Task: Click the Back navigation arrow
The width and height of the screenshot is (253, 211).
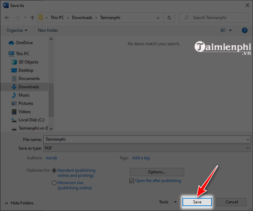Action: pos(7,18)
